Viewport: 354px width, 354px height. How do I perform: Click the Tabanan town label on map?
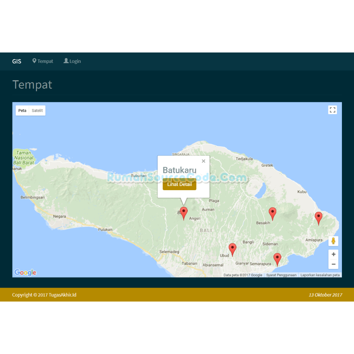[189, 263]
